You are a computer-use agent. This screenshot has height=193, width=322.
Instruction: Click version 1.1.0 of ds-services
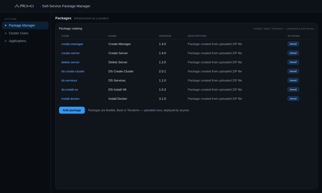coord(162,80)
